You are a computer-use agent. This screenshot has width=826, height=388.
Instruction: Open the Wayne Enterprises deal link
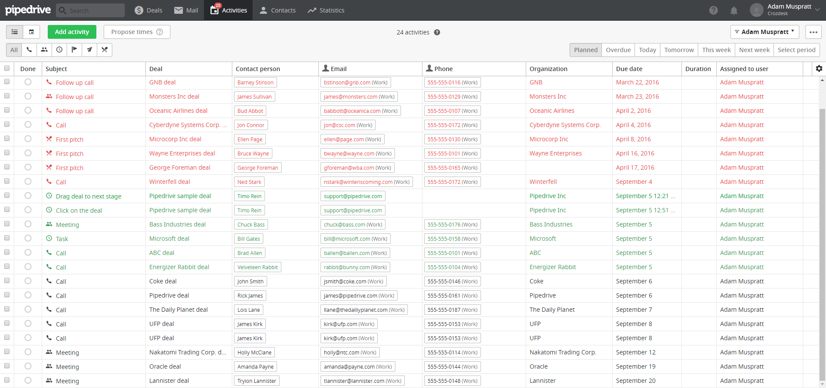pyautogui.click(x=182, y=153)
